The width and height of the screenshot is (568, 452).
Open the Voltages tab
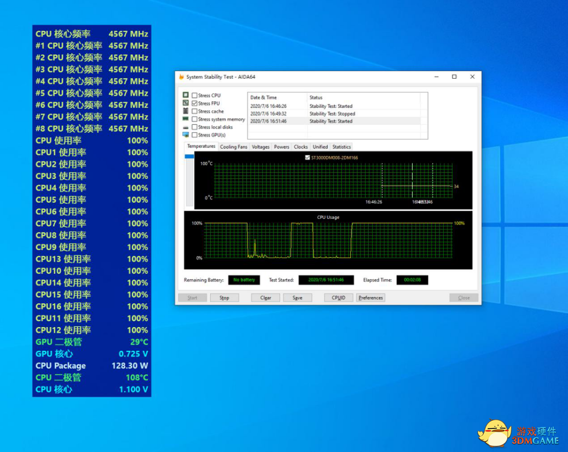(260, 147)
